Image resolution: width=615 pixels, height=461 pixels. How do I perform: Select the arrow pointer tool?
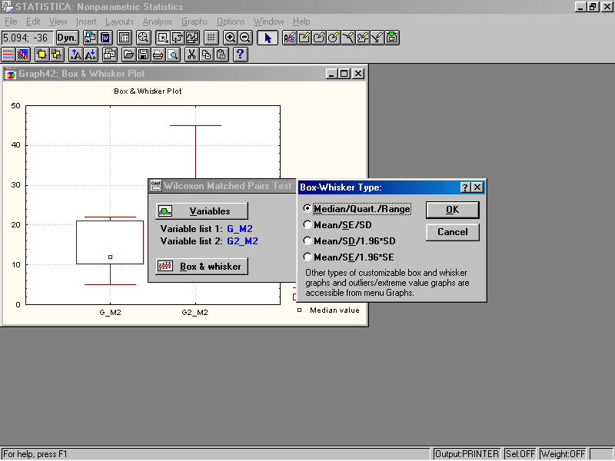pyautogui.click(x=268, y=38)
